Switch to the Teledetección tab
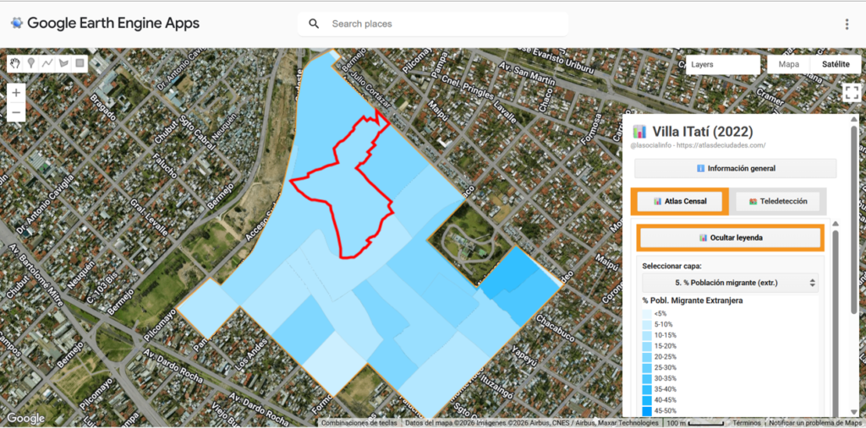This screenshot has height=428, width=866. click(778, 202)
